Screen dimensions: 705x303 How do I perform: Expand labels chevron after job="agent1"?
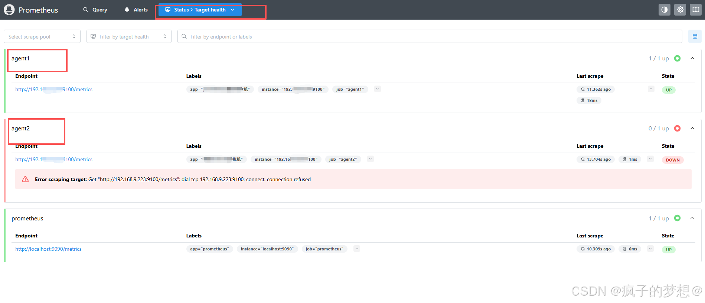point(378,89)
